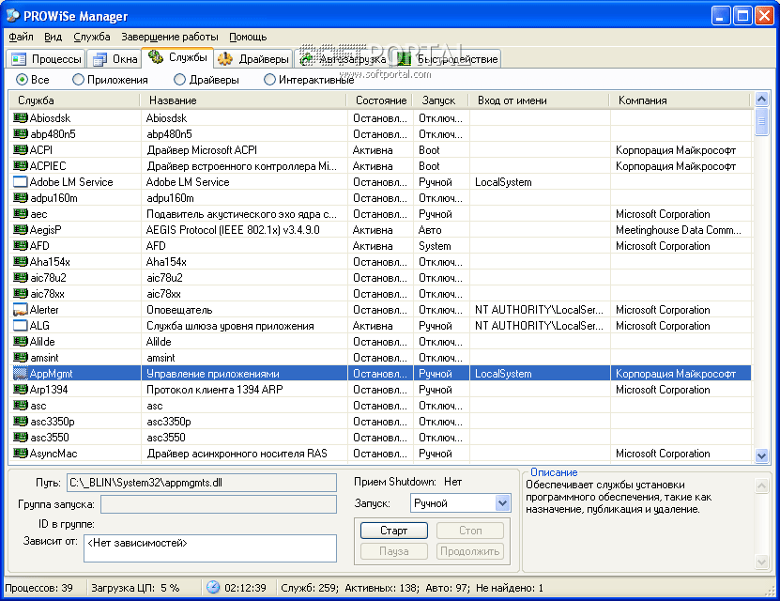Switch to the Окна tab
Viewport: 780px width, 601px height.
click(115, 59)
